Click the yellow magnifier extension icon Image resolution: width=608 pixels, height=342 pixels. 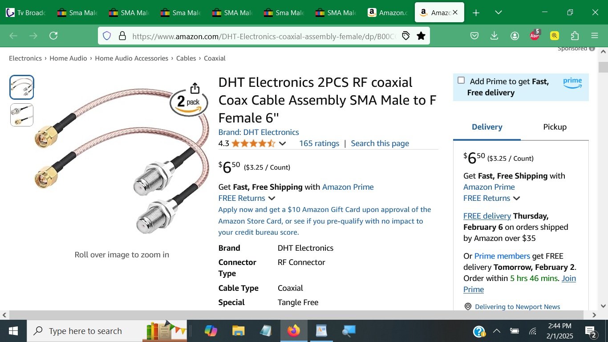pyautogui.click(x=555, y=36)
